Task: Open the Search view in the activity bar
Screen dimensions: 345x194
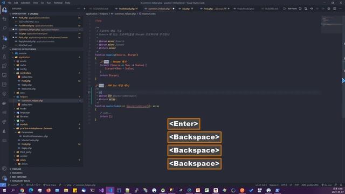Action: pyautogui.click(x=4, y=28)
